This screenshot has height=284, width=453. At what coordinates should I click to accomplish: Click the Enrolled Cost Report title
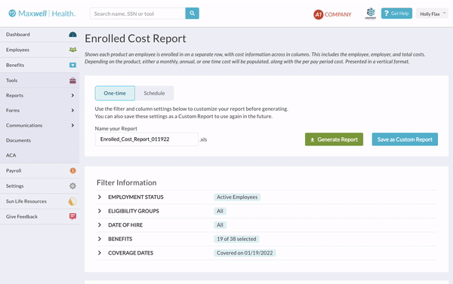coord(135,38)
